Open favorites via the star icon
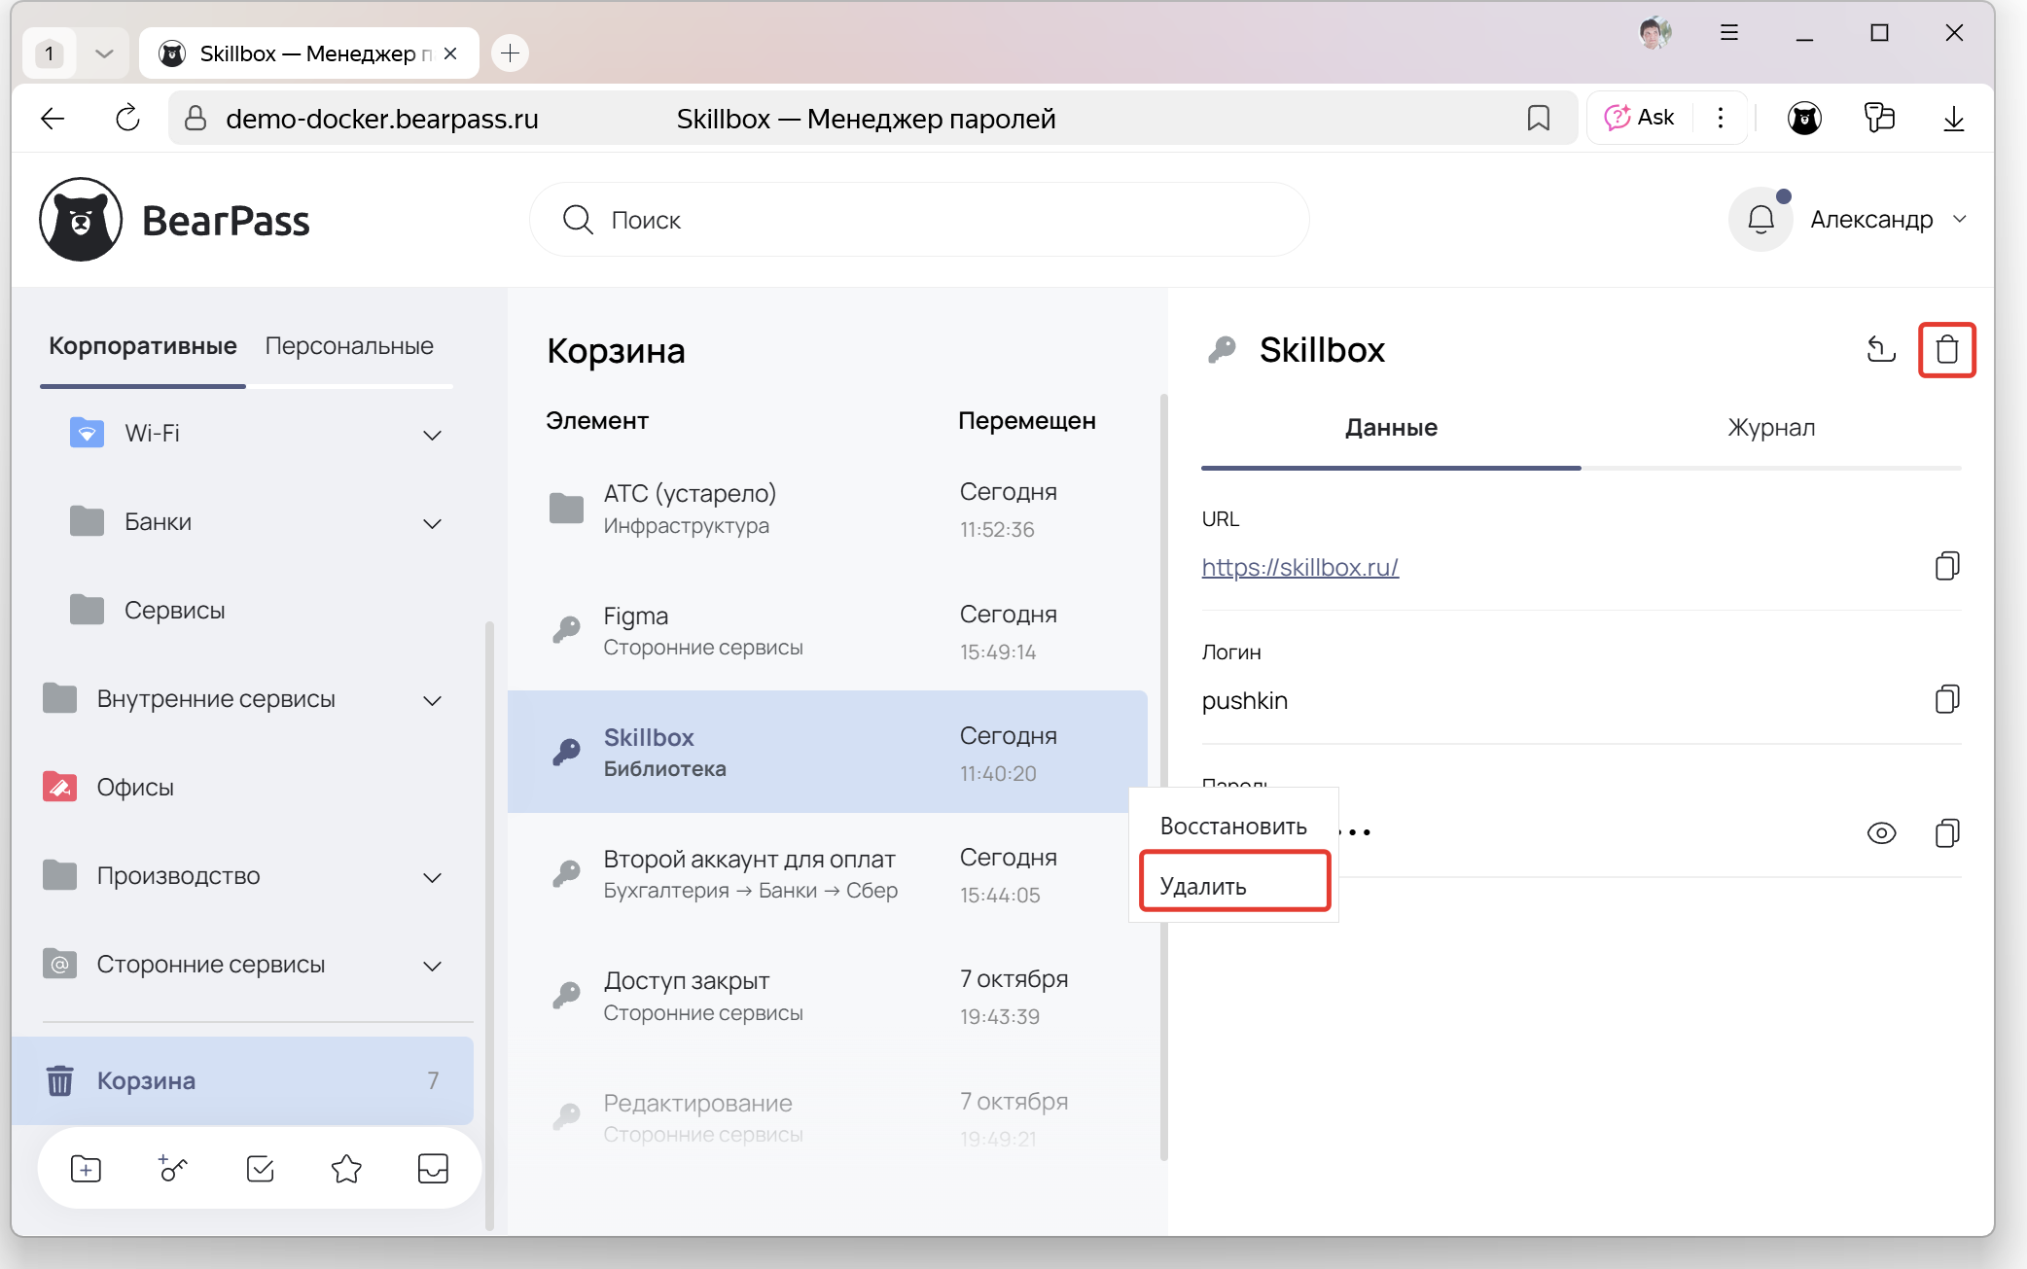The height and width of the screenshot is (1269, 2027). coord(346,1168)
